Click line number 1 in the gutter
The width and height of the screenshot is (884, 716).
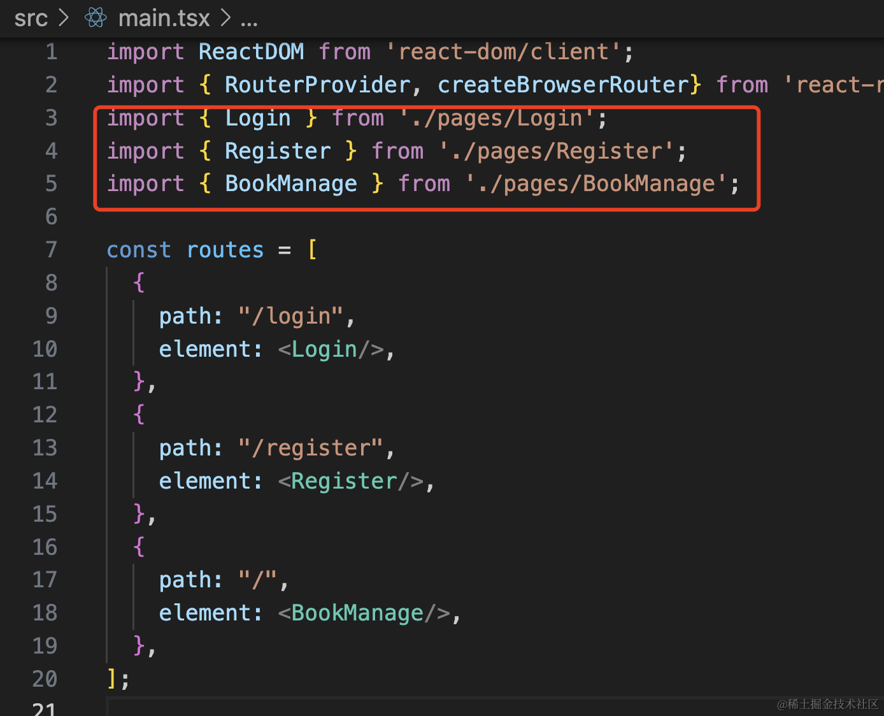[51, 52]
